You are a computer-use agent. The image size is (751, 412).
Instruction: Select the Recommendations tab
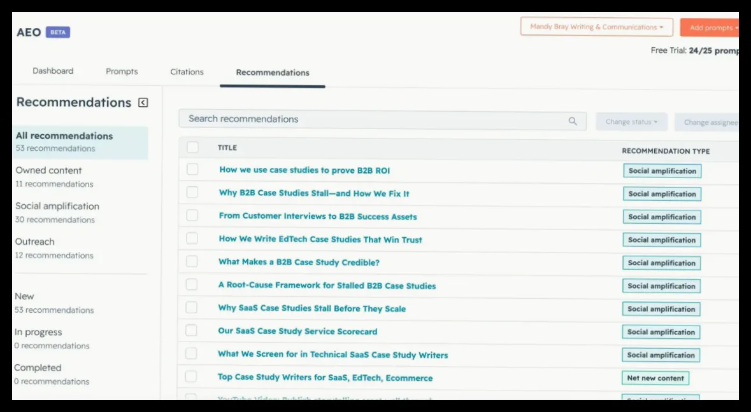coord(273,72)
